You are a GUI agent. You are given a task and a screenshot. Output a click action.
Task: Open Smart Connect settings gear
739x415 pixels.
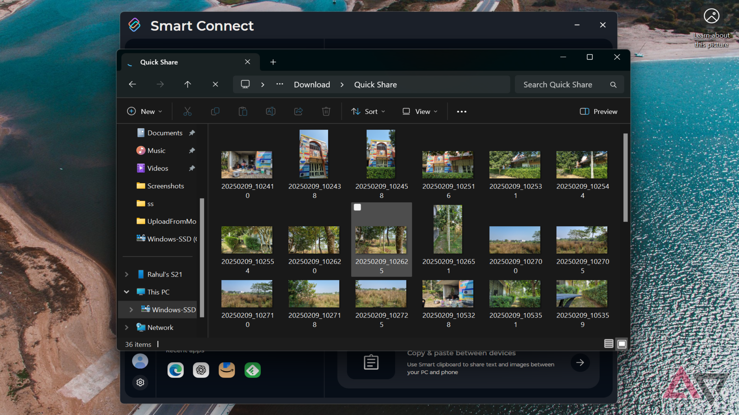pos(140,382)
